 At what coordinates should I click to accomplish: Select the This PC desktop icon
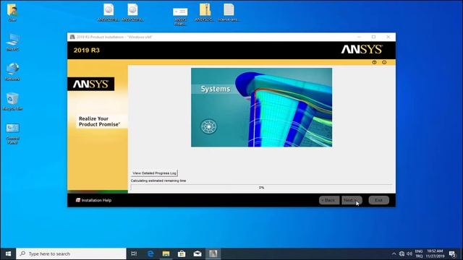12,42
